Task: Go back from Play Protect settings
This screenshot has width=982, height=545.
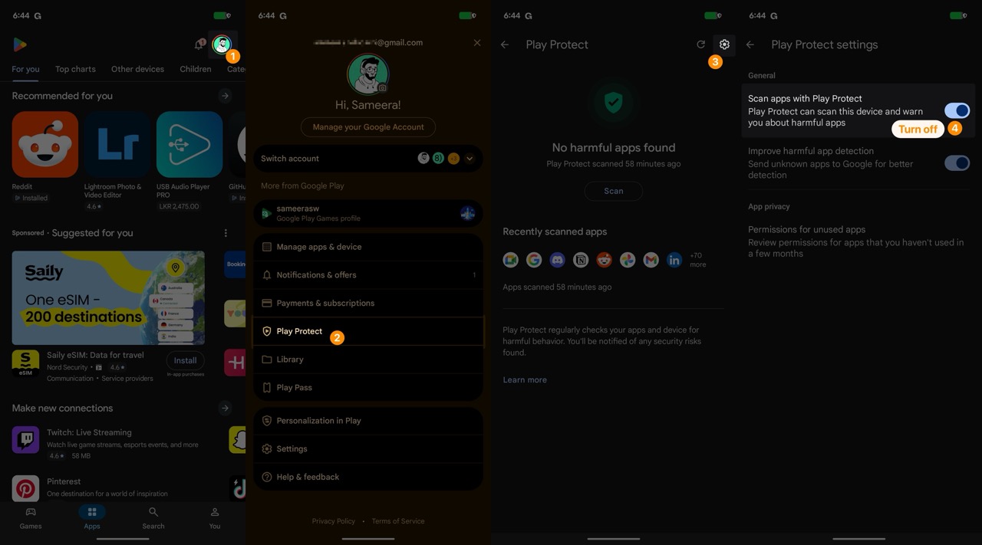Action: tap(750, 44)
